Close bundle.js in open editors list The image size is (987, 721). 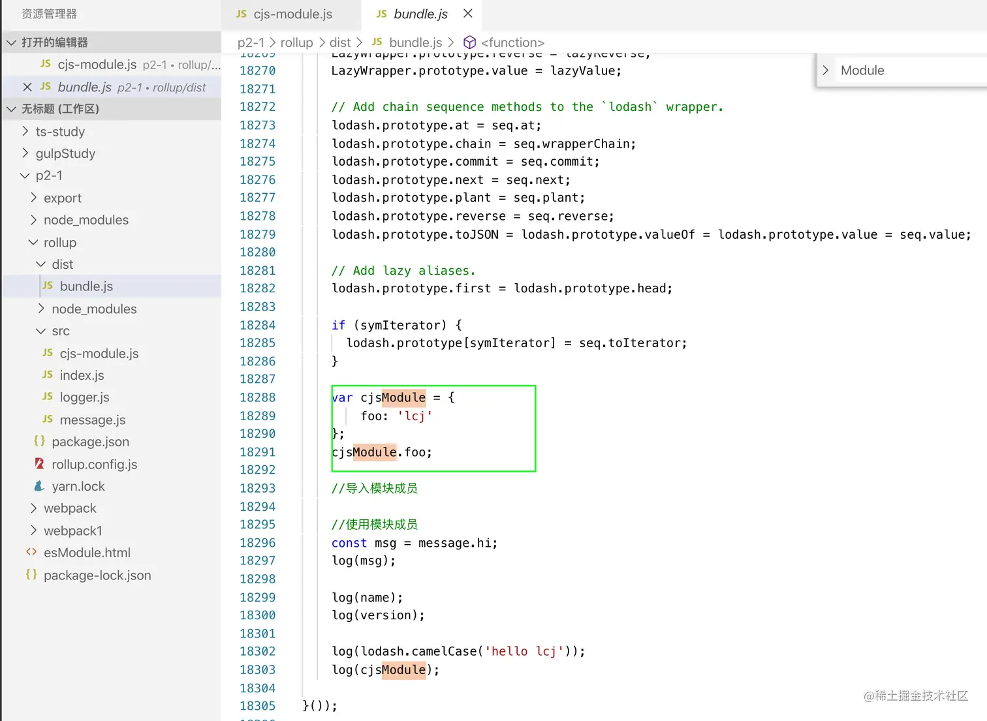point(27,87)
